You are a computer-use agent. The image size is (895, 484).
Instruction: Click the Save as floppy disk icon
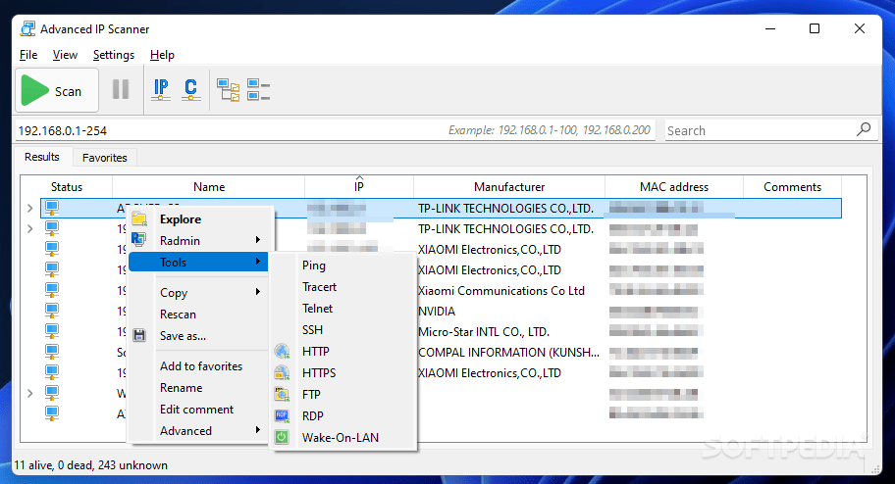coord(139,335)
